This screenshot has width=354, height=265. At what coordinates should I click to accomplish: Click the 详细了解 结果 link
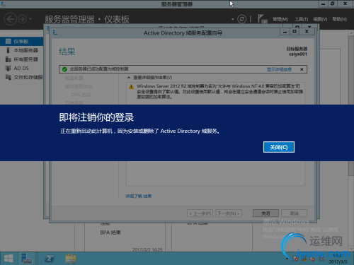click(x=139, y=196)
